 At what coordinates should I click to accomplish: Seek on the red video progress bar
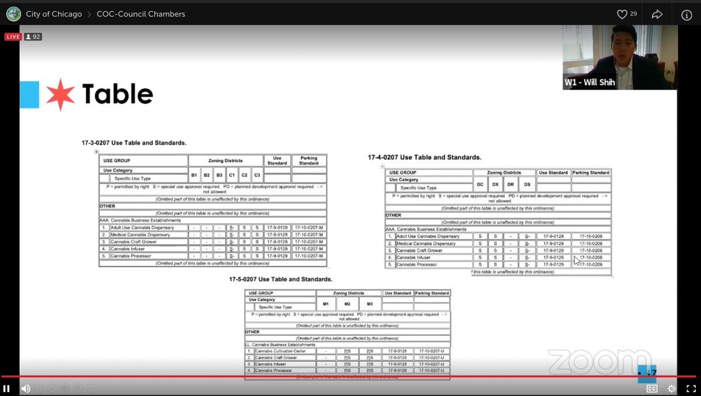(x=349, y=377)
